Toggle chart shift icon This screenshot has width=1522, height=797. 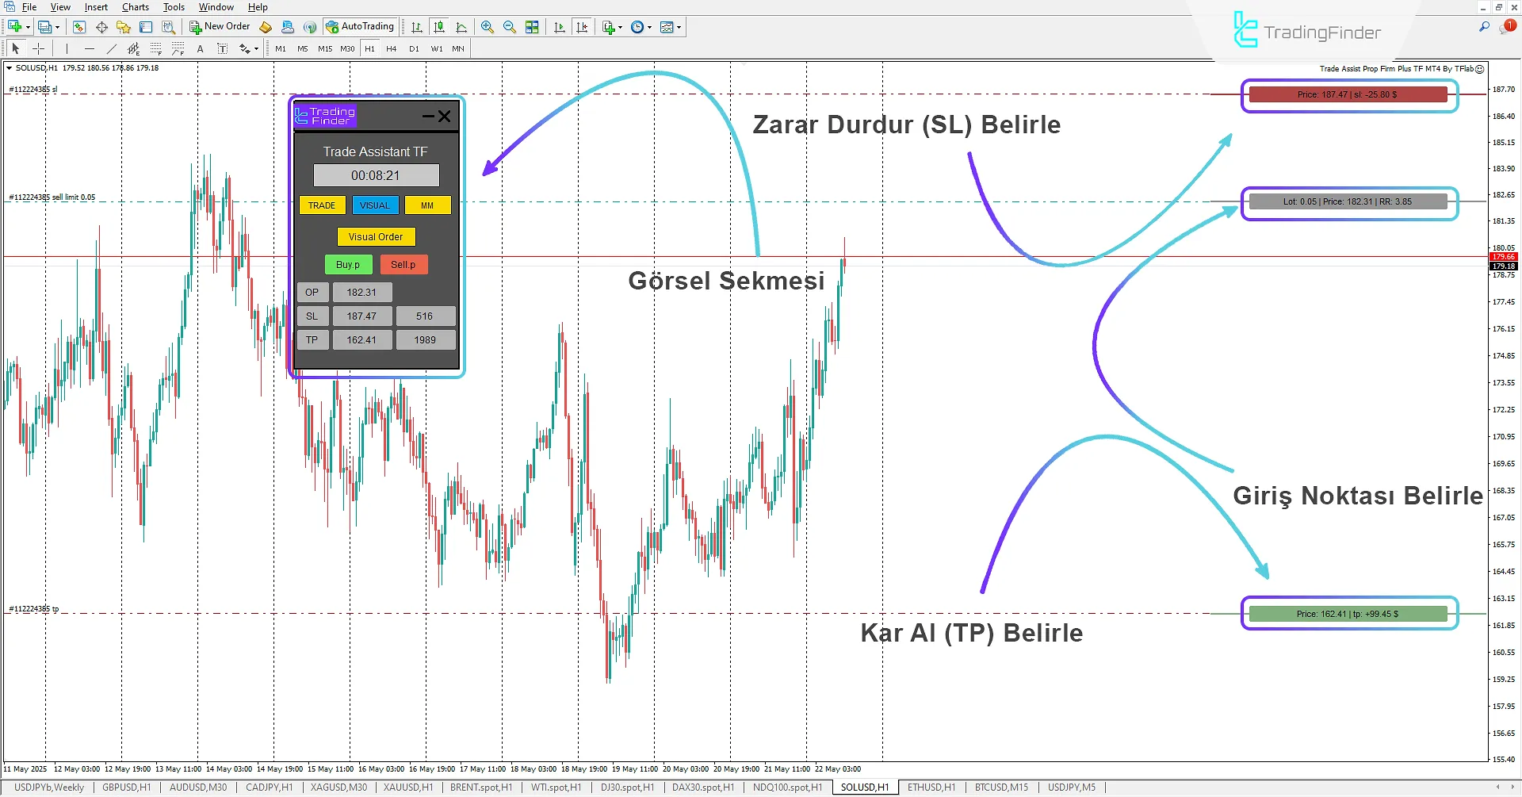click(582, 27)
